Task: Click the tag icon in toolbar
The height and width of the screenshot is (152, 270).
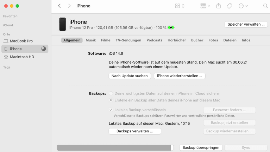Action: pos(229,6)
